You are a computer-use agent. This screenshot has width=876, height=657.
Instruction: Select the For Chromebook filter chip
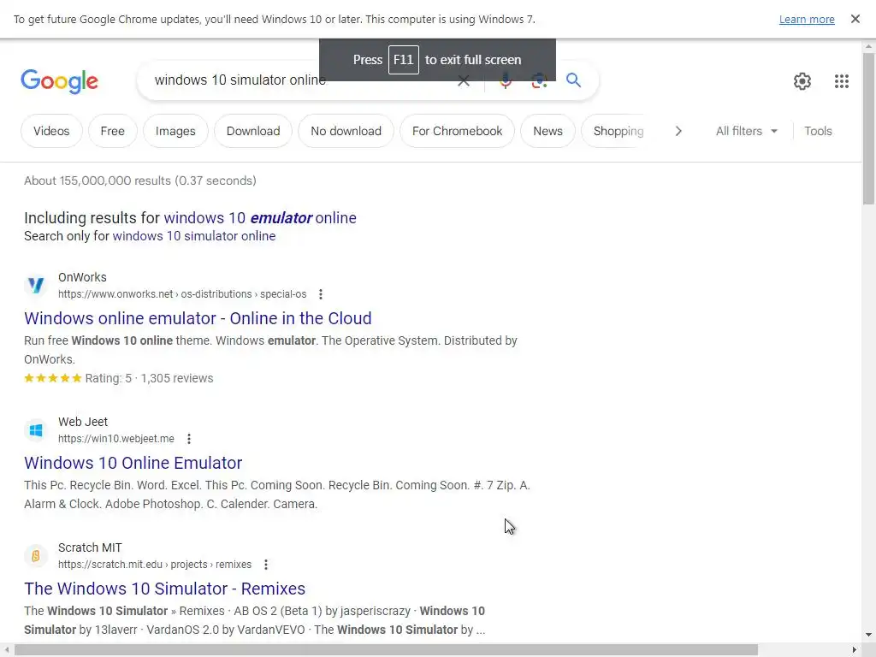(x=457, y=131)
